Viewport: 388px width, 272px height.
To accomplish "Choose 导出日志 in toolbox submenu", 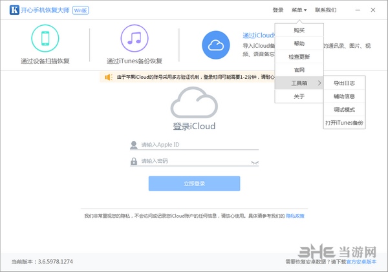I will (x=344, y=83).
